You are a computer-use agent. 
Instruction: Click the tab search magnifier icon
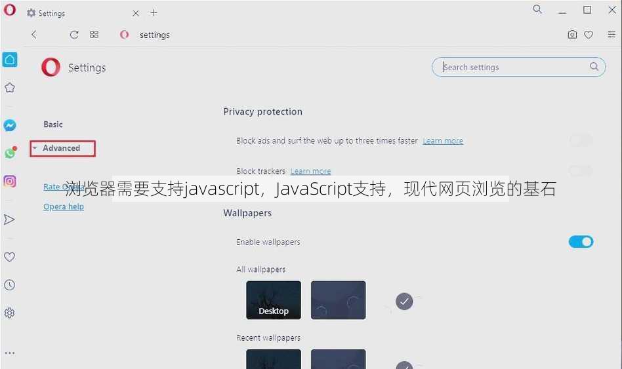[x=537, y=9]
